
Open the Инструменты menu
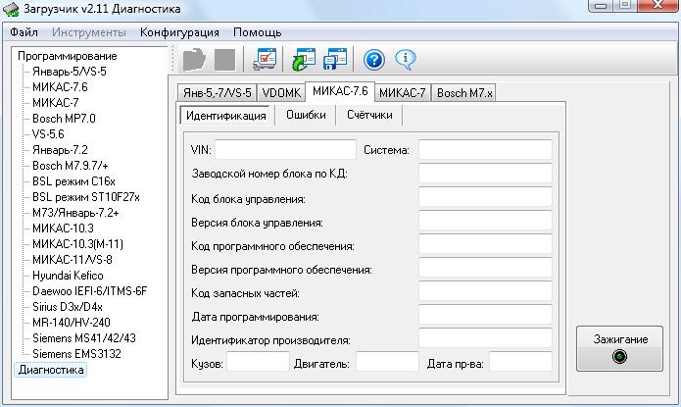point(89,32)
